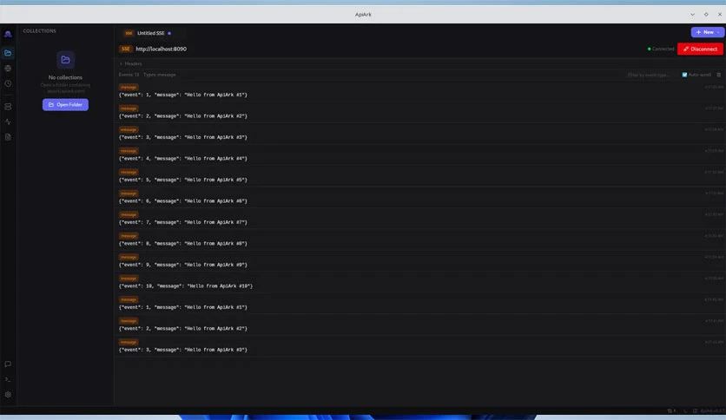Image resolution: width=726 pixels, height=420 pixels.
Task: Select first event row 'Hello from ApiArk #1'
Action: pos(420,91)
